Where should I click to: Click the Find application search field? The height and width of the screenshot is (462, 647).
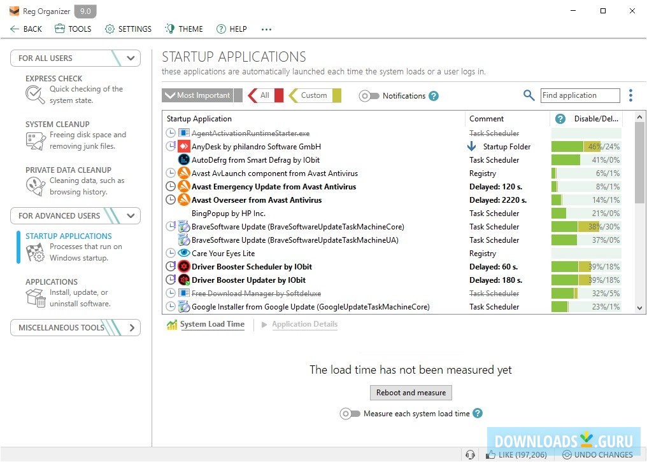pyautogui.click(x=580, y=95)
